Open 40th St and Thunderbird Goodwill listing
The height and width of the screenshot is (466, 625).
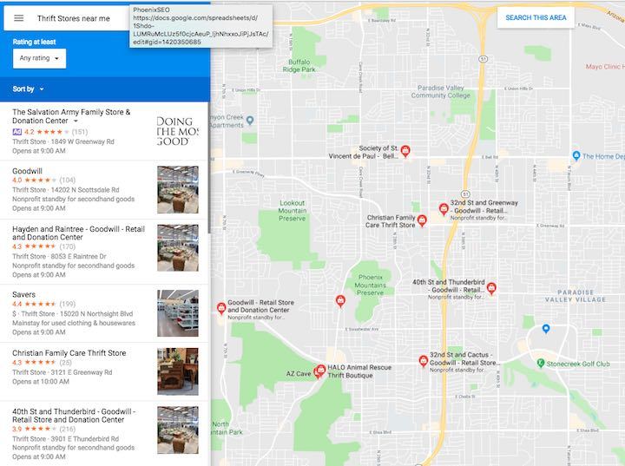(104, 433)
